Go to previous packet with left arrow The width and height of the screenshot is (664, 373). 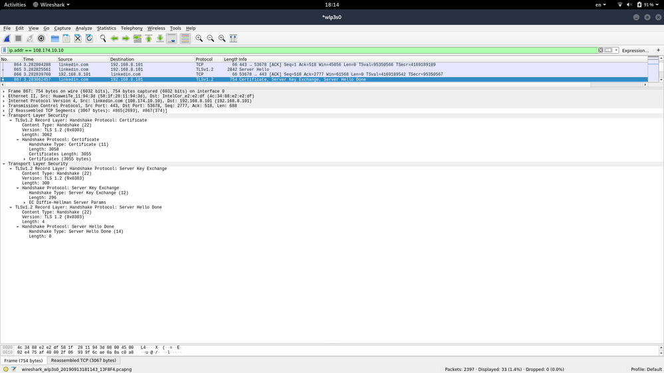tap(114, 38)
